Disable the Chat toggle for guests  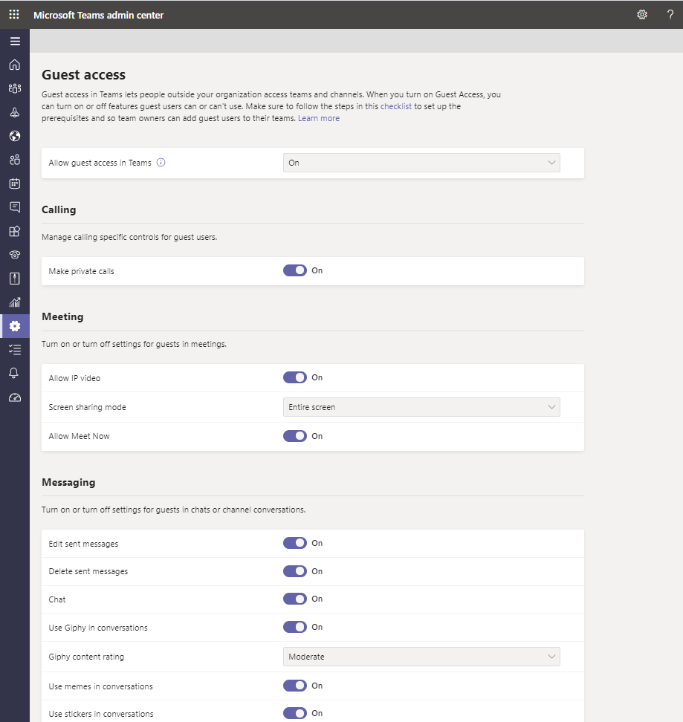[x=295, y=599]
